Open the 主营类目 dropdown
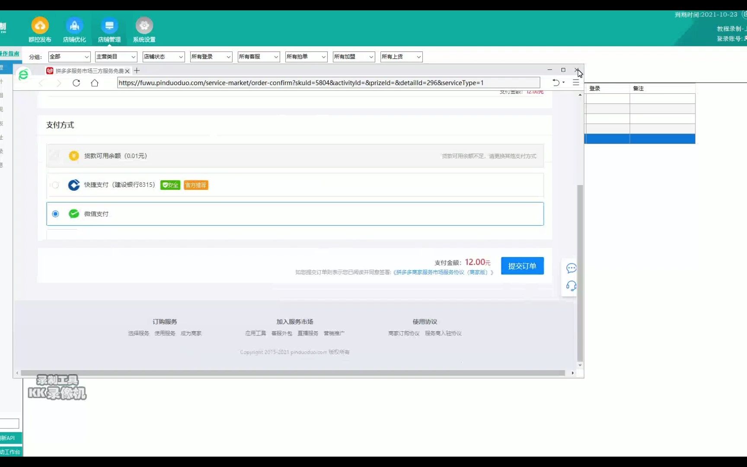This screenshot has width=747, height=467. pos(116,57)
